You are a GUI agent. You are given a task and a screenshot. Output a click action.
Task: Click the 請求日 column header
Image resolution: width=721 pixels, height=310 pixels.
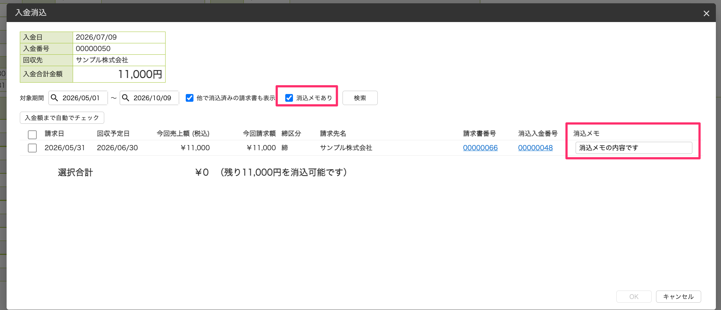point(54,133)
